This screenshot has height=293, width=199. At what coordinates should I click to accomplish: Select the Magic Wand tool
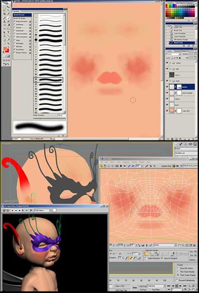tap(8, 10)
